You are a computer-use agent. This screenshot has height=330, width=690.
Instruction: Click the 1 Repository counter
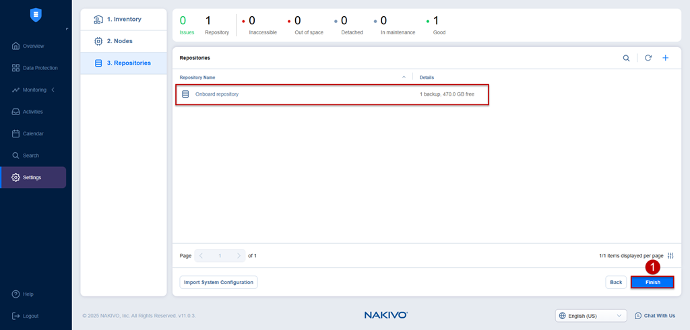tap(216, 25)
